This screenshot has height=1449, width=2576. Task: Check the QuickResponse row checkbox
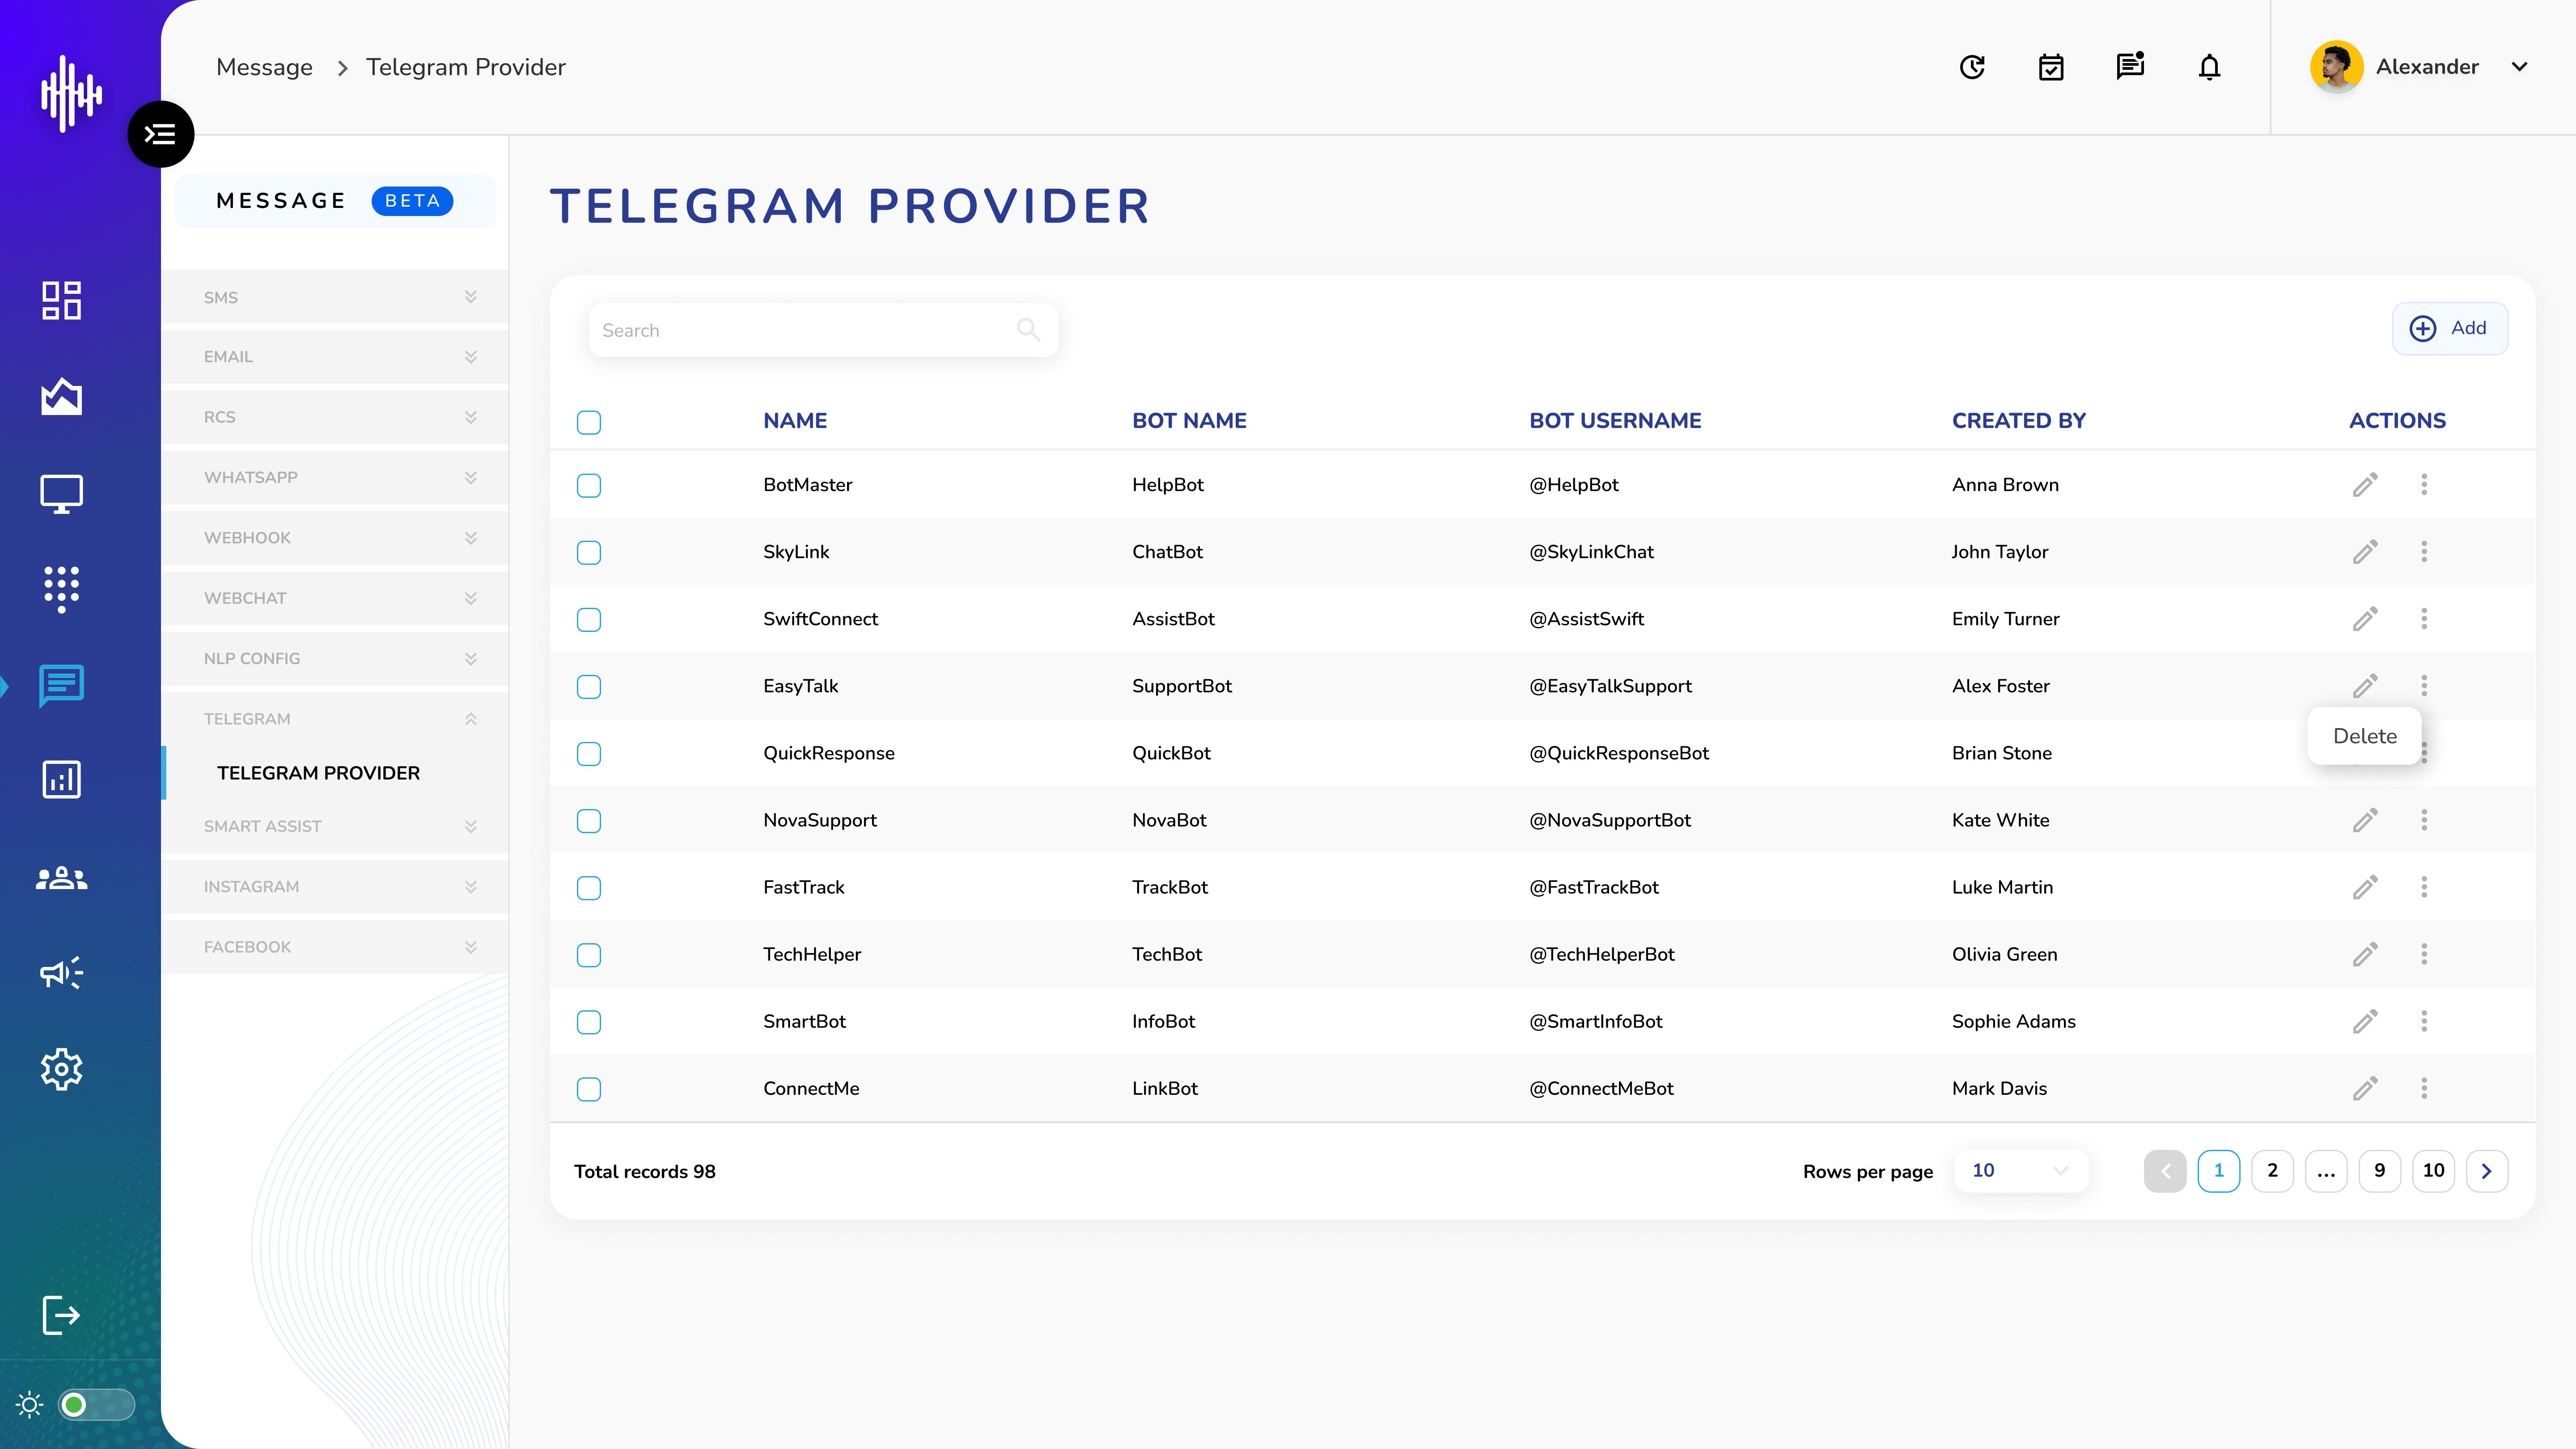589,753
